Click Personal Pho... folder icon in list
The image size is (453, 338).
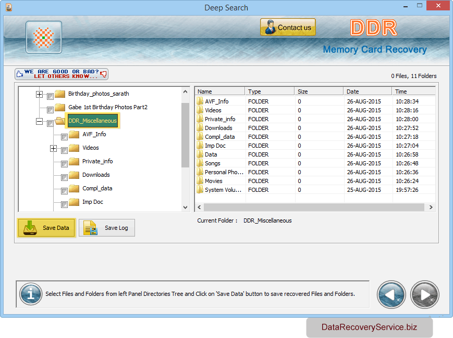tap(200, 172)
